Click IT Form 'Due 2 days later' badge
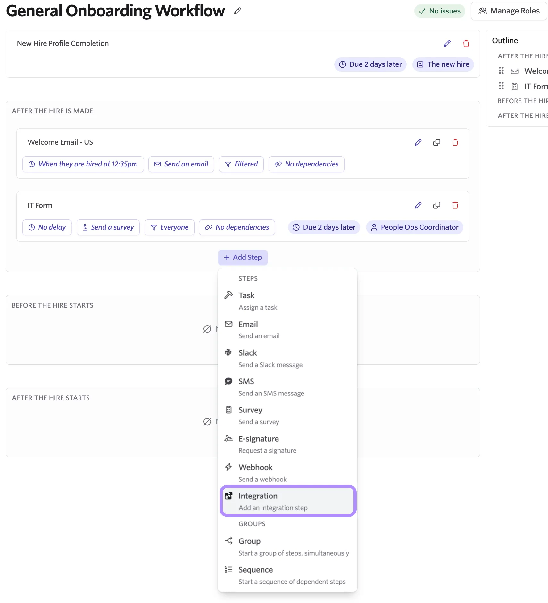Image resolution: width=548 pixels, height=603 pixels. pyautogui.click(x=324, y=227)
